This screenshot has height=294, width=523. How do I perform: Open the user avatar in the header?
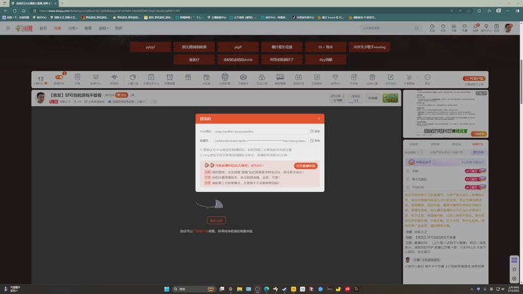coord(508,28)
